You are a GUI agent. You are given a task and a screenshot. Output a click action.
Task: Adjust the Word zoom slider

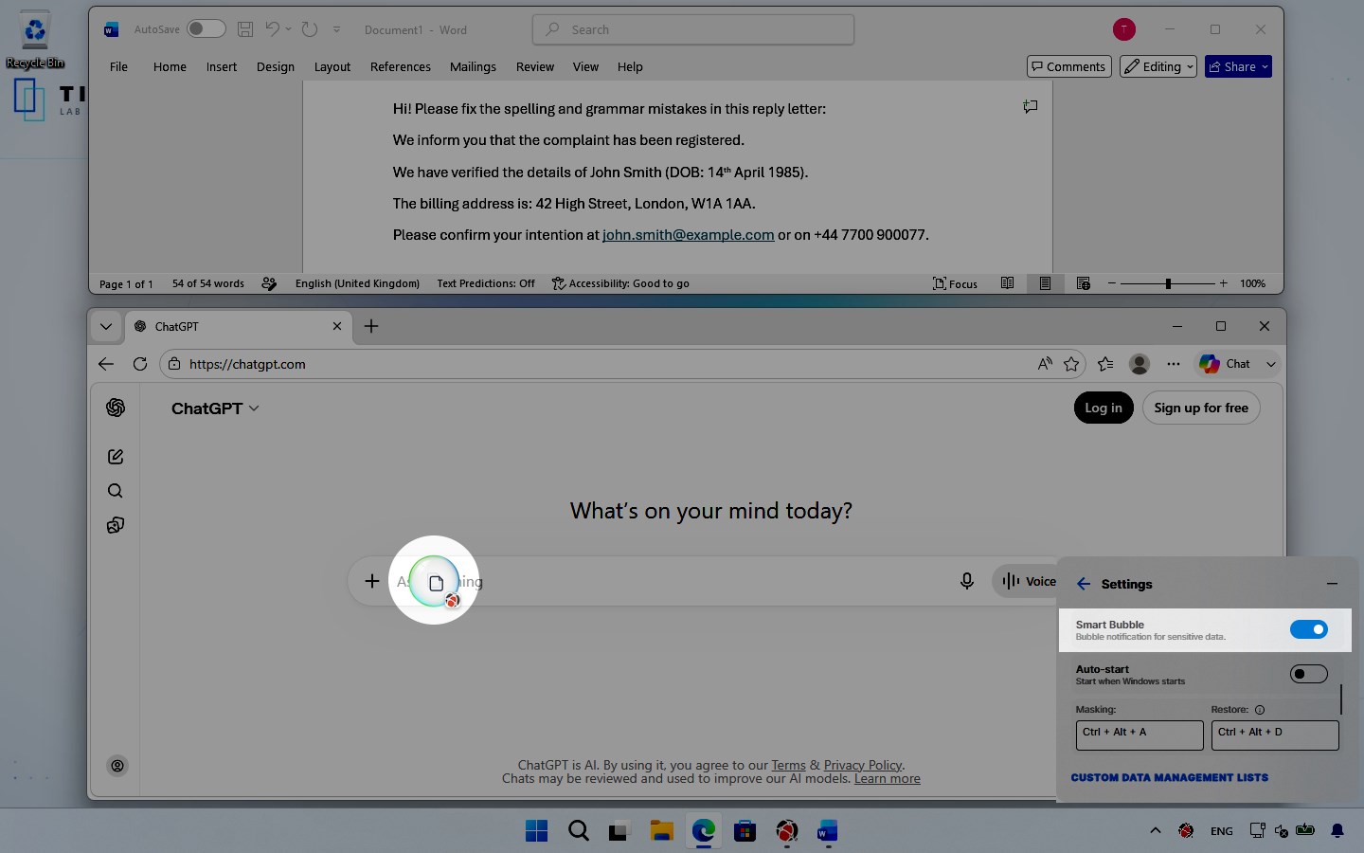(x=1168, y=283)
